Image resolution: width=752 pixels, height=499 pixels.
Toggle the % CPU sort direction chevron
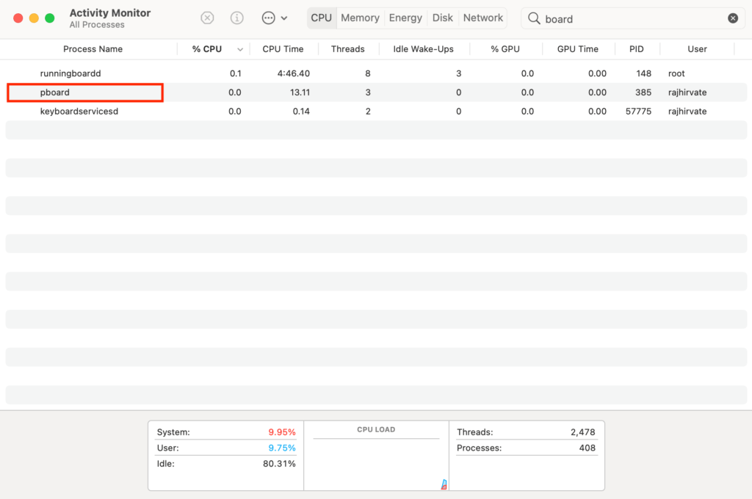pos(239,49)
